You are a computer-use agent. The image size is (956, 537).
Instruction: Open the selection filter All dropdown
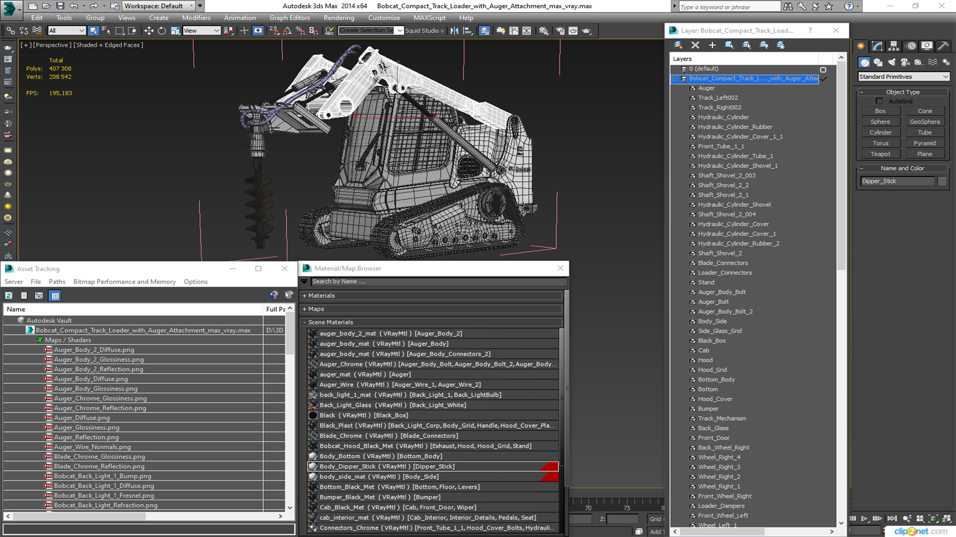67,31
